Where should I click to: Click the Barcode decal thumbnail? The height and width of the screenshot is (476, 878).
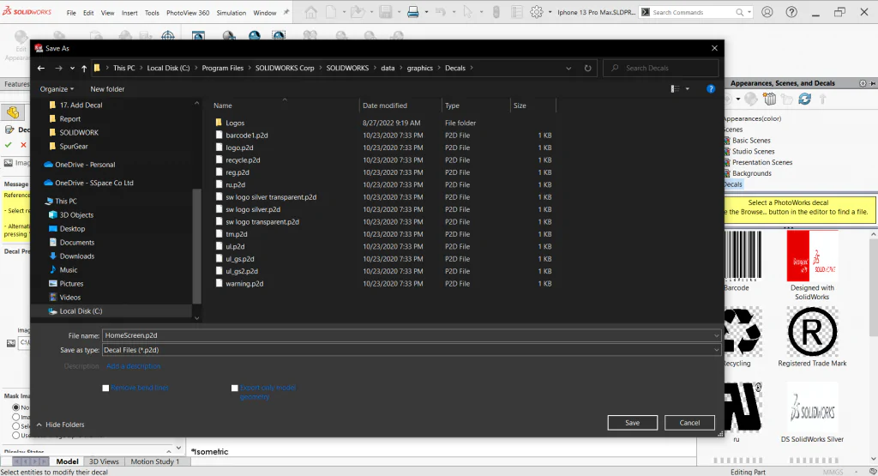tap(743, 256)
